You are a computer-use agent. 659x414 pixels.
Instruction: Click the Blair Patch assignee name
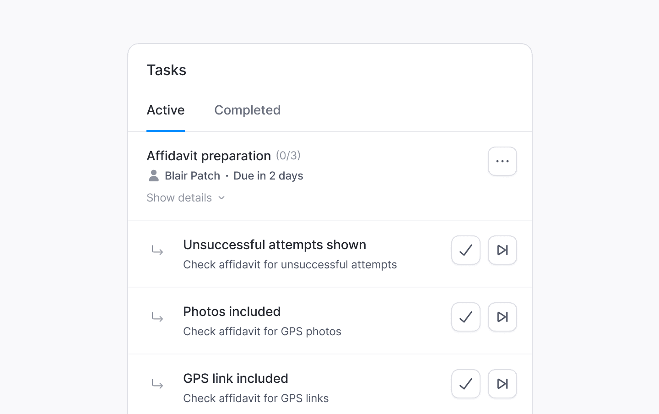pyautogui.click(x=192, y=176)
